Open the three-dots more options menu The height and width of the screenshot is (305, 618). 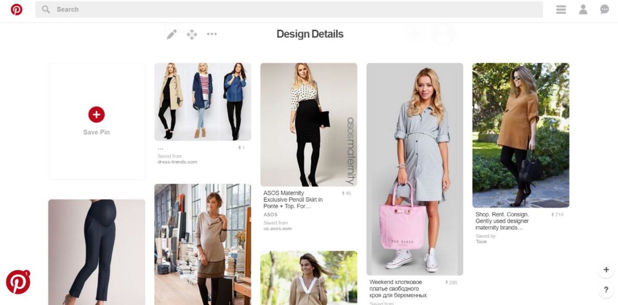click(212, 34)
